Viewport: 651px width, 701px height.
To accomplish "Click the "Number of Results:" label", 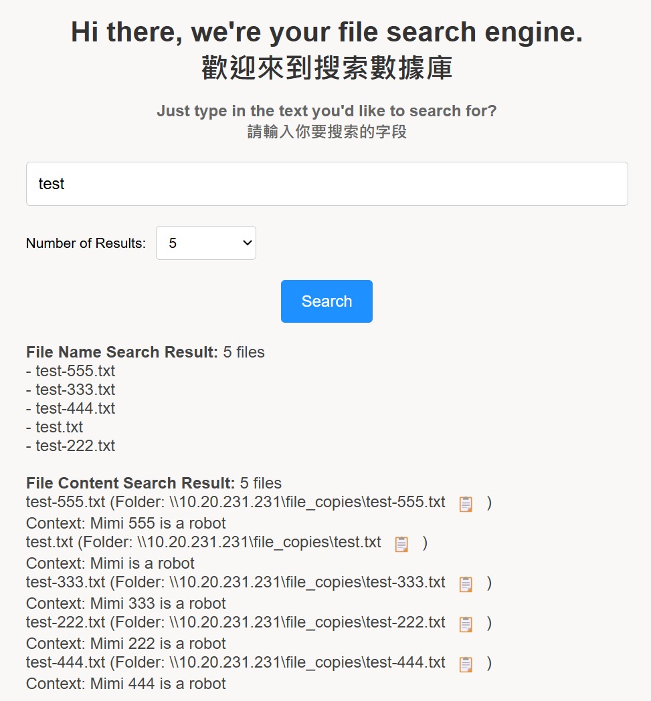I will (86, 243).
